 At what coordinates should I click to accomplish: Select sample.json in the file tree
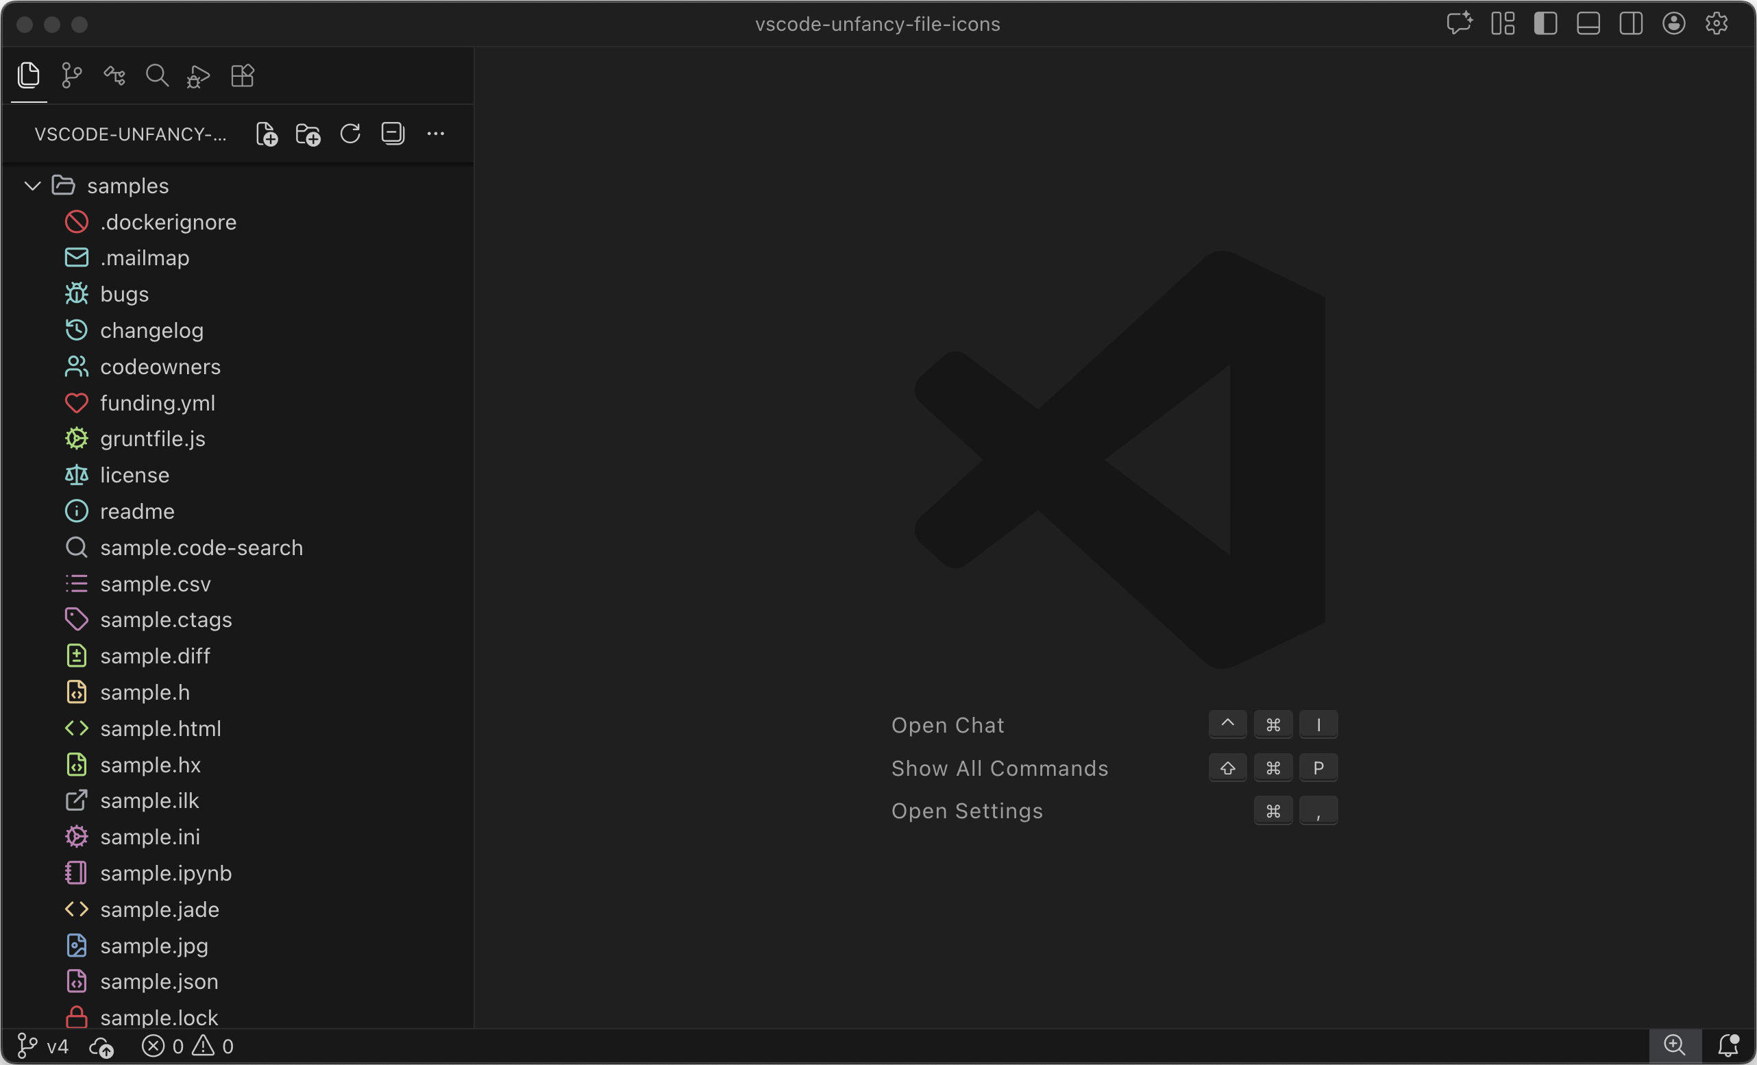(x=159, y=981)
